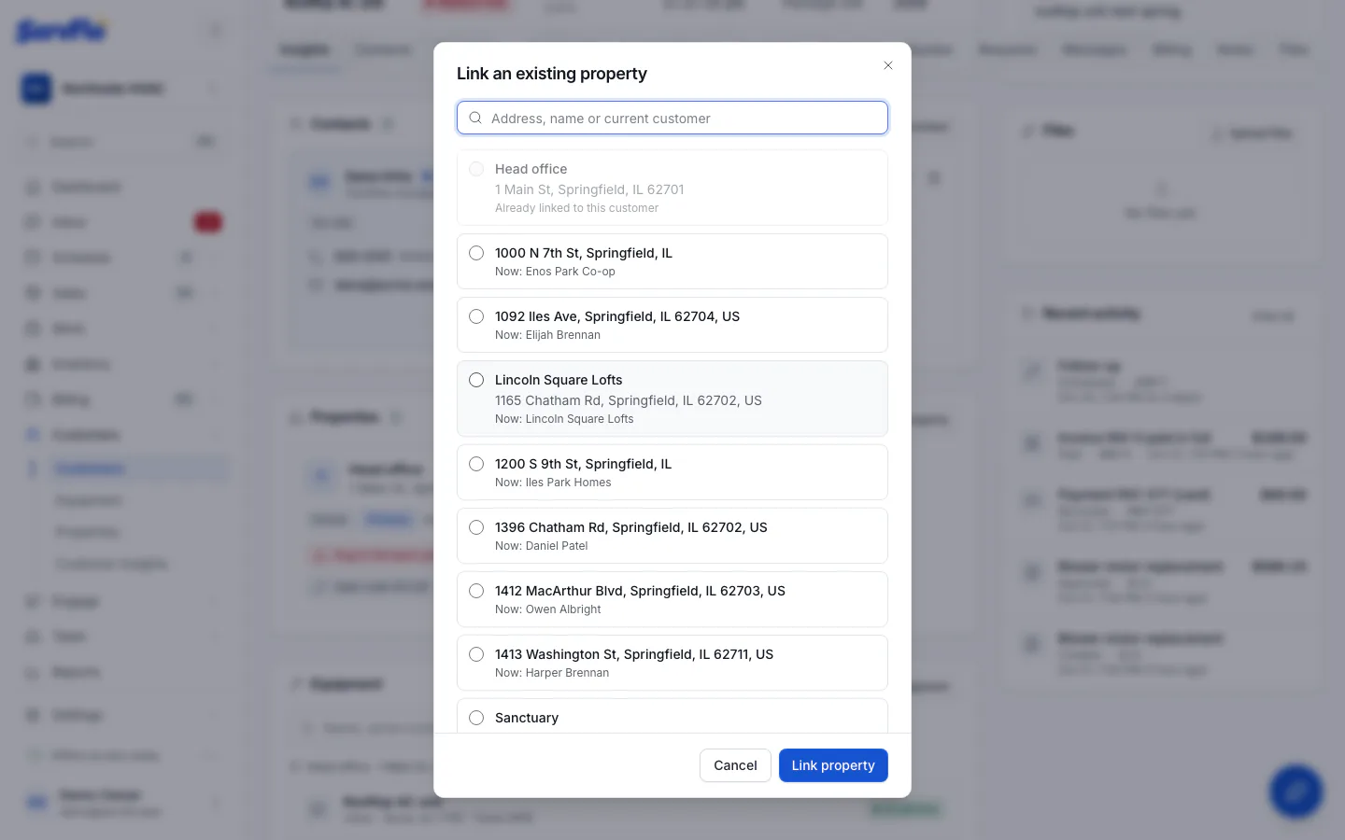Screen dimensions: 1345x840
Task: Select radio button for 1412 MacArthur Blvd
Action: [476, 591]
